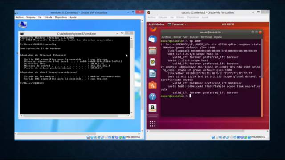
Task: Minimize the cmd.exe window
Action: tap(117, 33)
